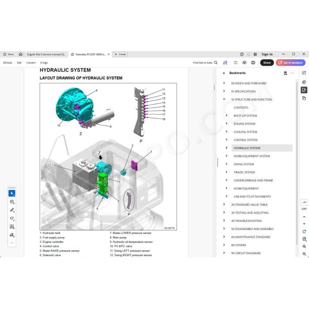The height and width of the screenshot is (309, 309).
Task: Open the Help question mark icon
Action: tap(242, 54)
